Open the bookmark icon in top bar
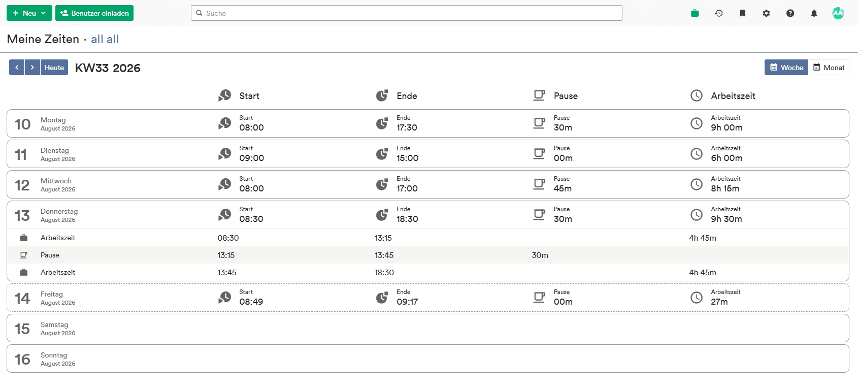The width and height of the screenshot is (858, 391). (x=743, y=13)
